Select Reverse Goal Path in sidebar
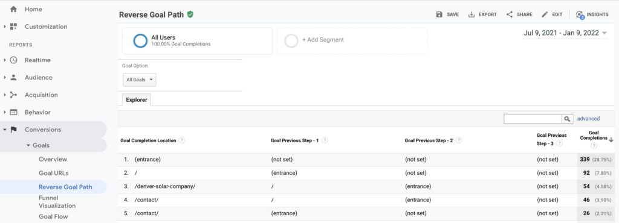Viewport: 619px width, 223px height. click(x=65, y=187)
